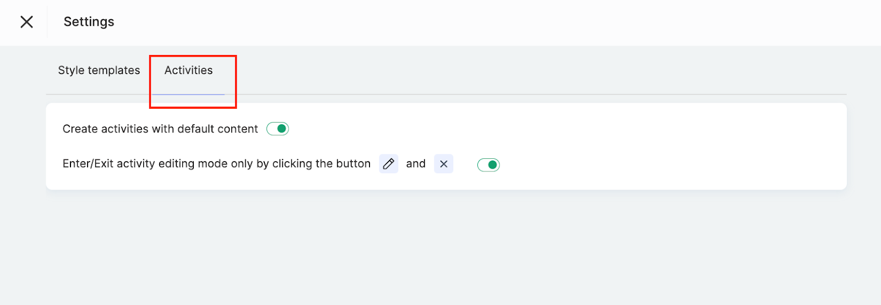Image resolution: width=881 pixels, height=305 pixels.
Task: Click the blue underline beneath Activities tab
Action: click(x=188, y=95)
